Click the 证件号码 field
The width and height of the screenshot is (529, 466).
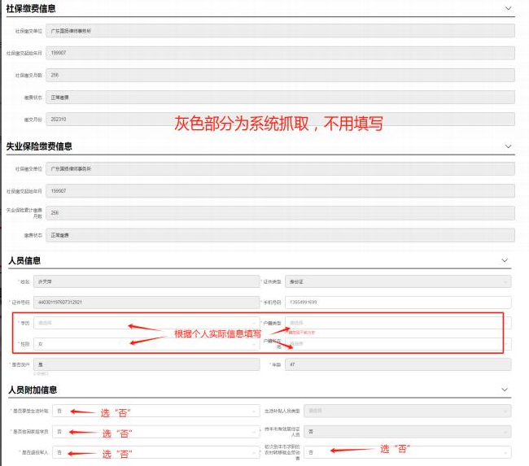(146, 303)
